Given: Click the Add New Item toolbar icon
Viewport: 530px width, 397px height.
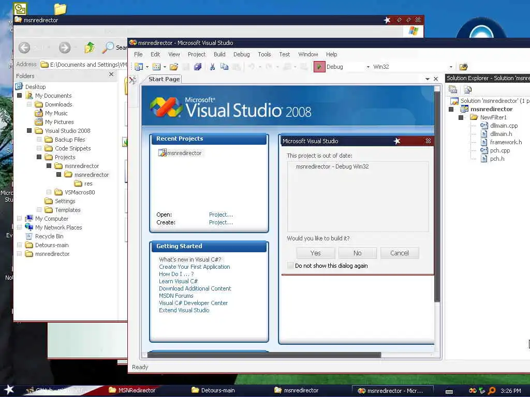Looking at the screenshot, I should click(156, 67).
